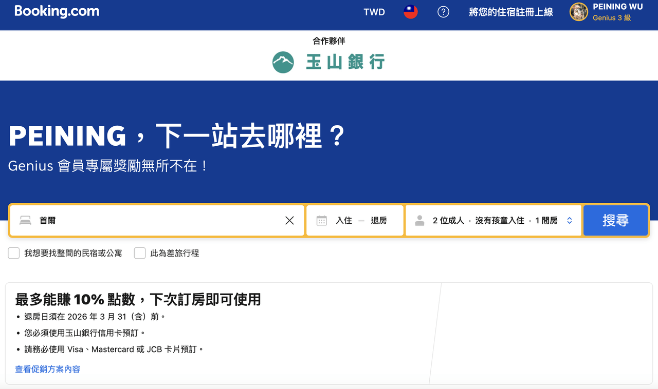Open the TWD currency selector
658x389 pixels.
tap(374, 12)
